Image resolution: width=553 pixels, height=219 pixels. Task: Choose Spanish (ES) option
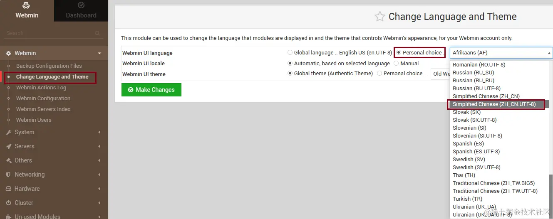point(499,144)
